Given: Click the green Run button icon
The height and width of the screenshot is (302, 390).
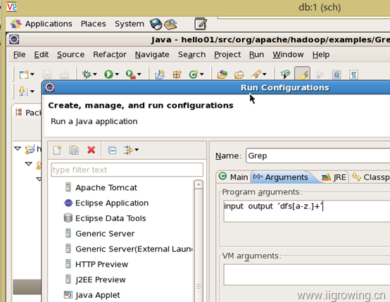Looking at the screenshot, I should click(x=108, y=74).
